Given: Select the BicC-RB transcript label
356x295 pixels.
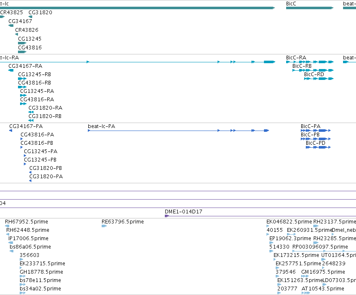Looking at the screenshot, I should 302,66.
